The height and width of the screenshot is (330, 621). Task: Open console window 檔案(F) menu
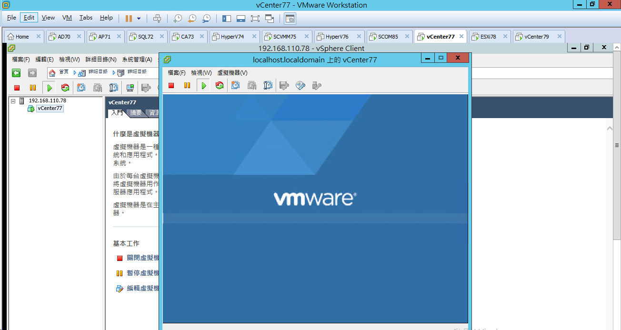tap(177, 73)
